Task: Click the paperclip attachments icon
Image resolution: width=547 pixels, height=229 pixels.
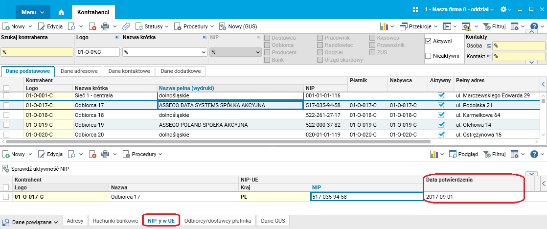Action: point(126,26)
